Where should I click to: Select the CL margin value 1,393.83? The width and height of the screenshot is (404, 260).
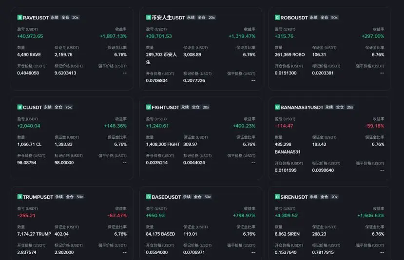pos(63,145)
